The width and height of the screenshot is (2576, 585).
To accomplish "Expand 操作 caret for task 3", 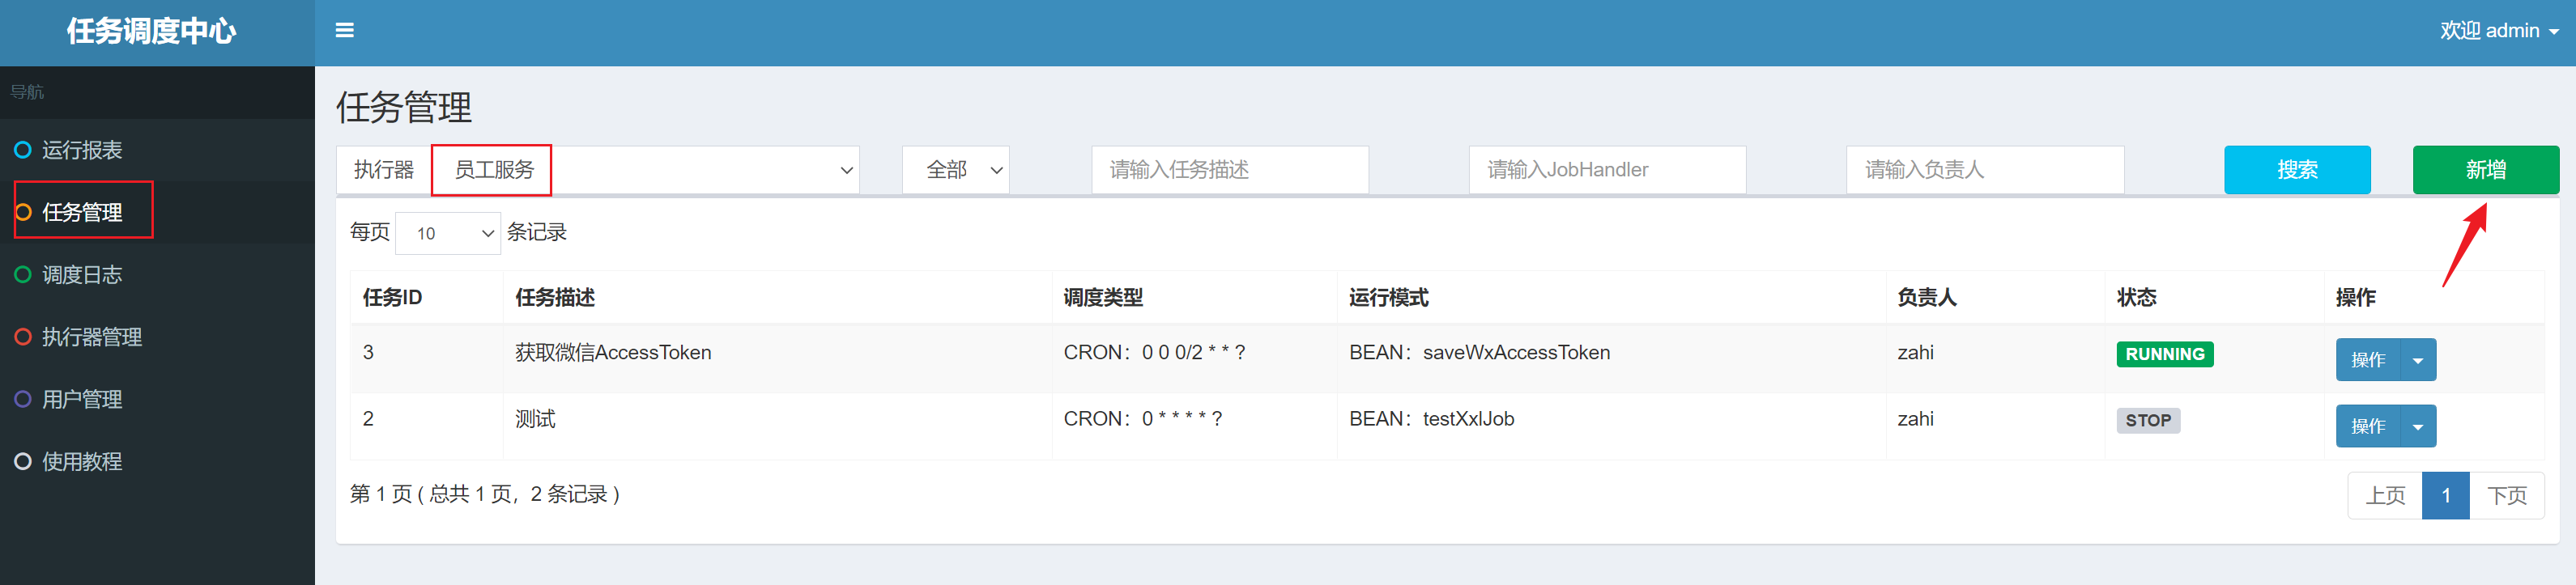I will [2417, 360].
